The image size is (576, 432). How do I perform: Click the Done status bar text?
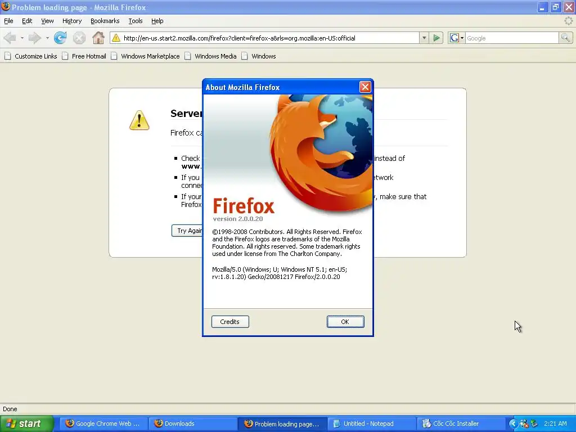[10, 409]
